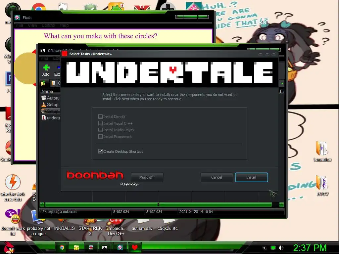
Task: Open Chrome from the taskbar
Action: click(x=62, y=247)
